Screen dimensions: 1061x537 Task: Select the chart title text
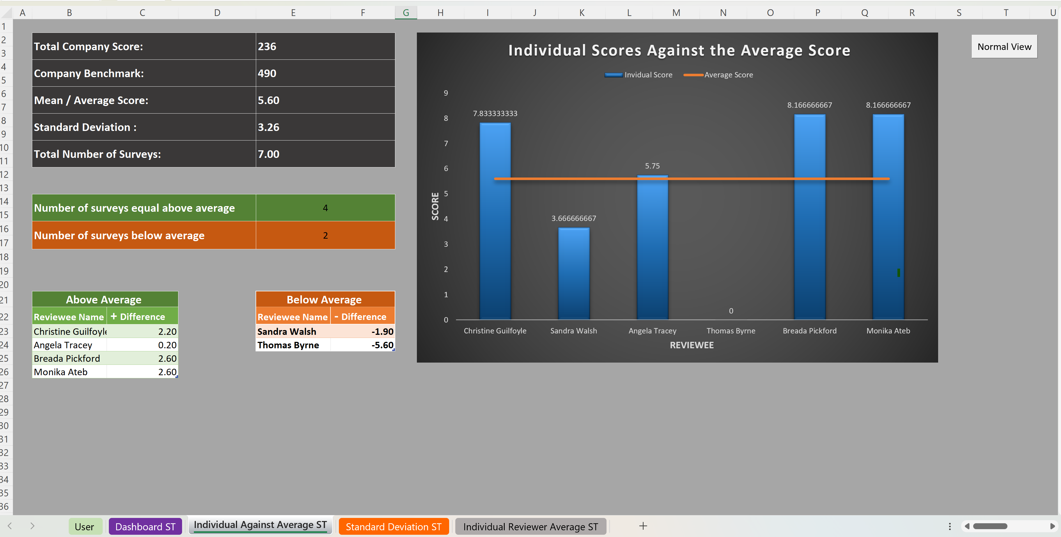click(x=679, y=50)
